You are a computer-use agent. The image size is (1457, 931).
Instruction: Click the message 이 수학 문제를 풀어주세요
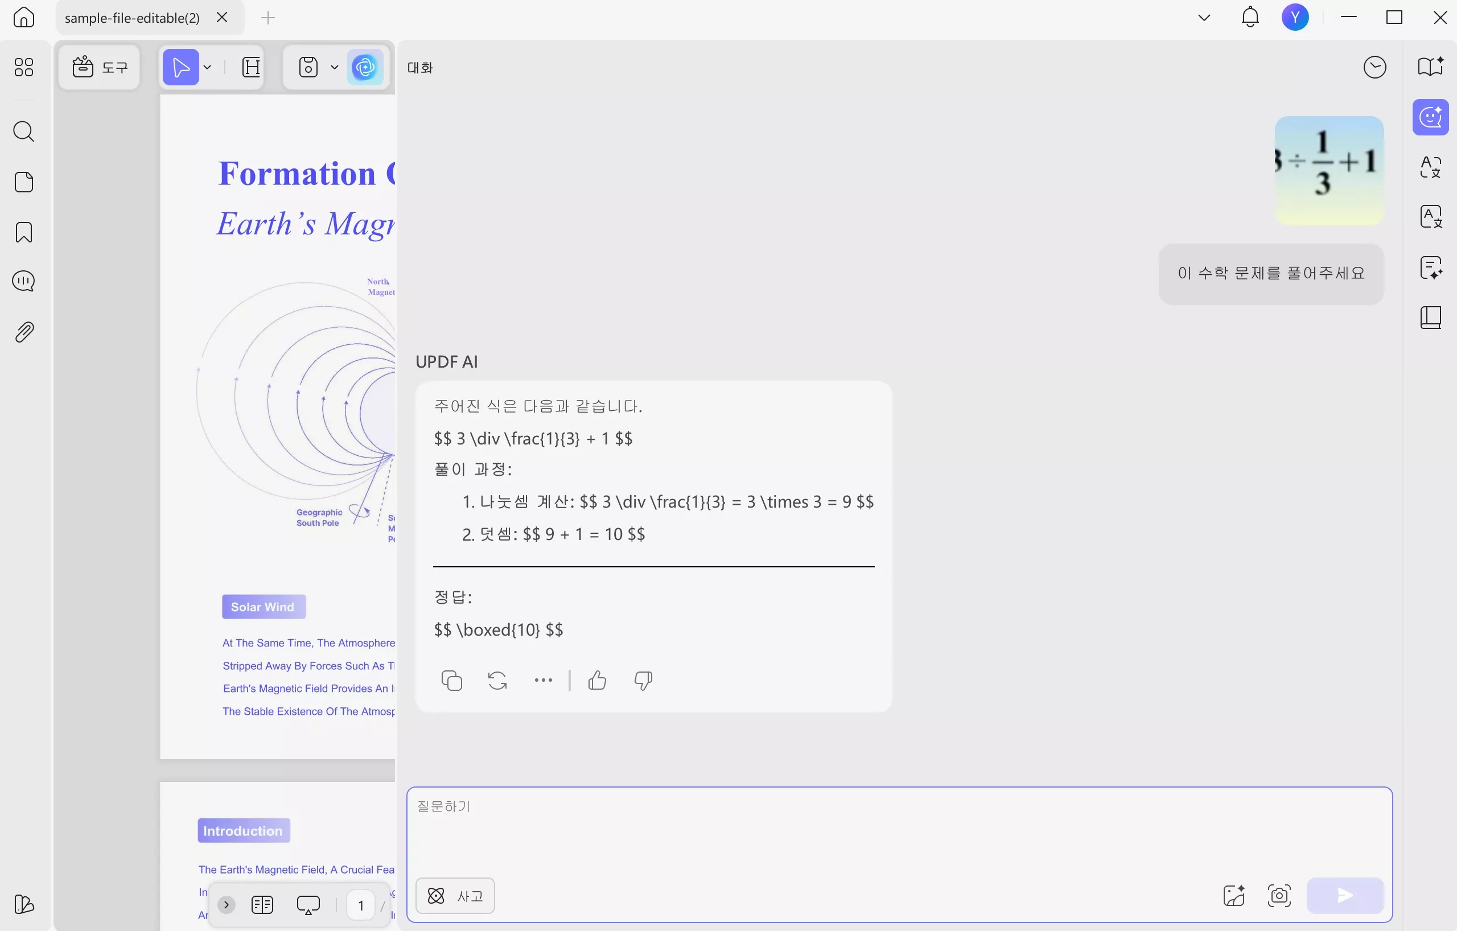pos(1271,273)
